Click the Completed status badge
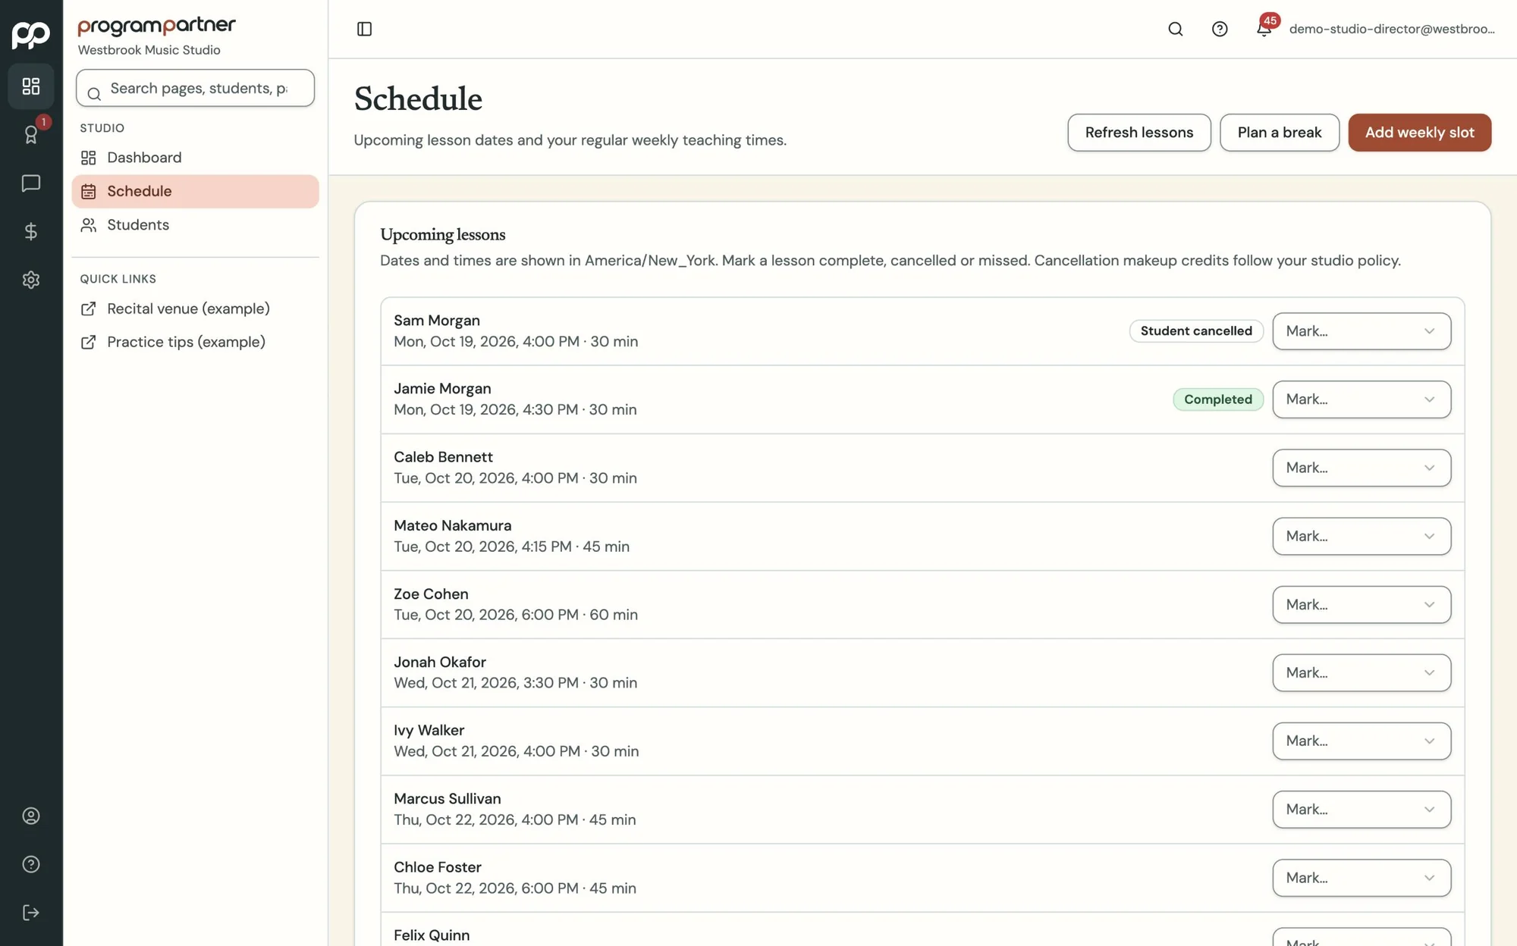This screenshot has height=946, width=1517. click(x=1218, y=399)
